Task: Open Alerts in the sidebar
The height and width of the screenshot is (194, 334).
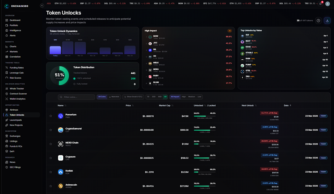Action: [22, 36]
